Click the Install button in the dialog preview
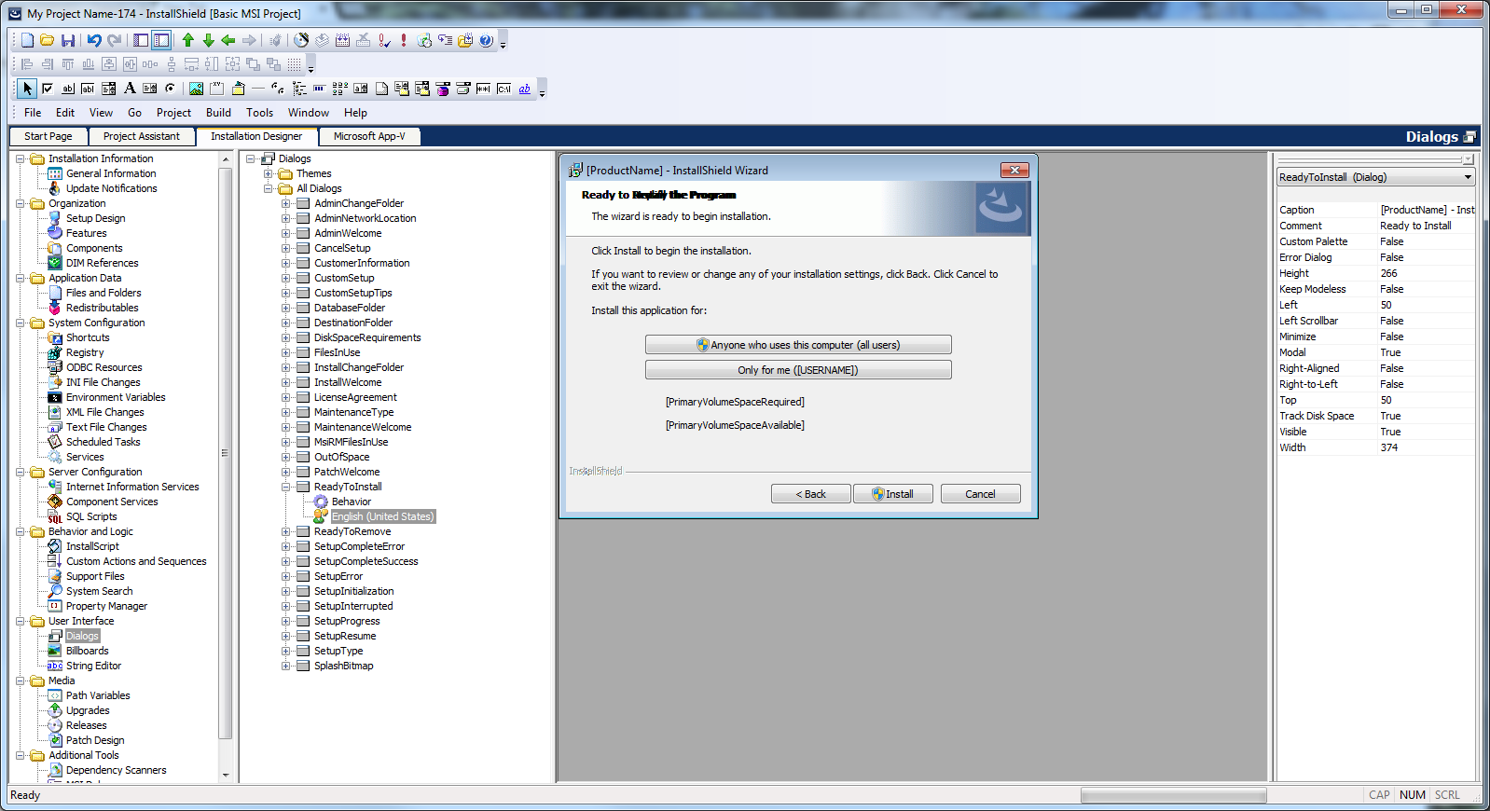The height and width of the screenshot is (811, 1490). (x=892, y=494)
